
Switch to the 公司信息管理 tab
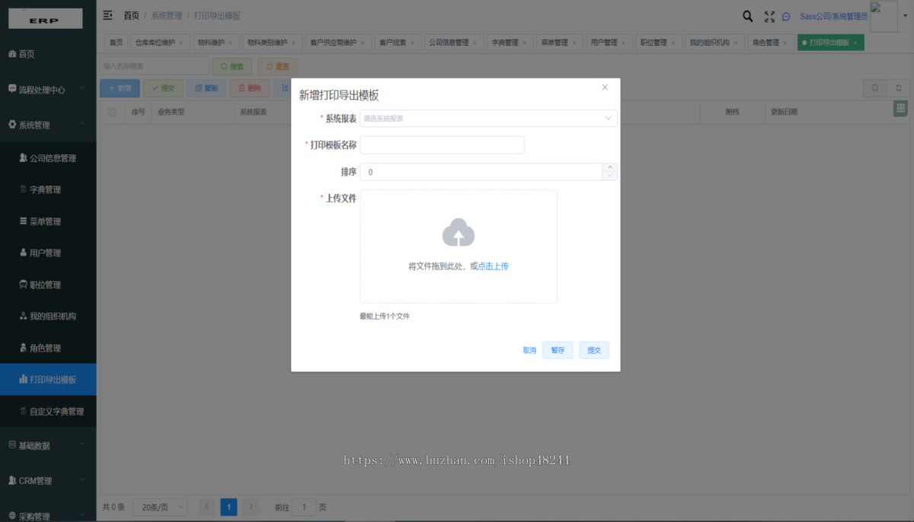(453, 43)
